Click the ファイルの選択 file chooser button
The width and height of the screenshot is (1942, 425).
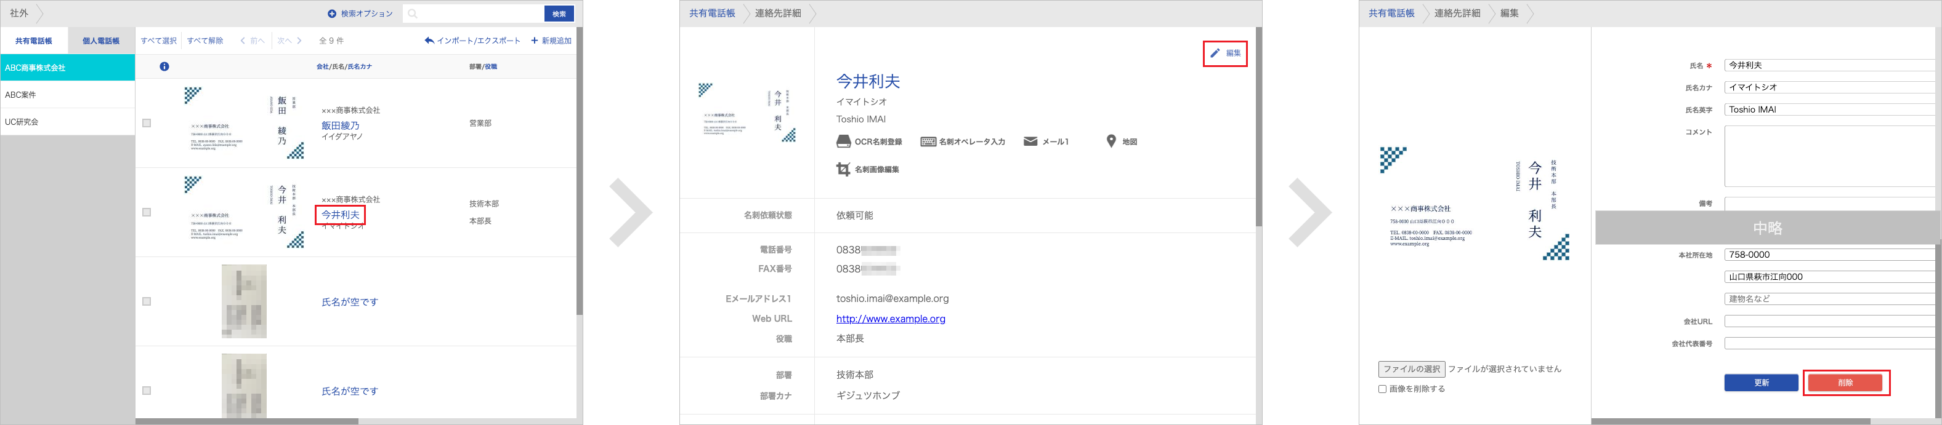(x=1411, y=369)
